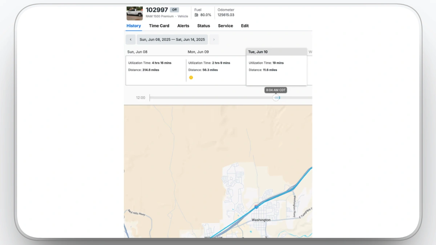Open the Service tab

tap(225, 26)
